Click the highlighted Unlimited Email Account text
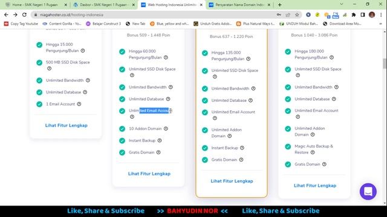Screen dimensions: 387x217 pyautogui.click(x=150, y=110)
